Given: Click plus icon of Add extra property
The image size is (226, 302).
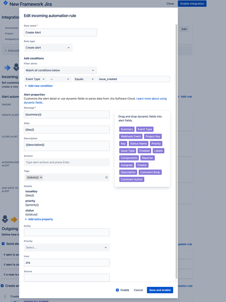Looking at the screenshot, I should tap(26, 219).
